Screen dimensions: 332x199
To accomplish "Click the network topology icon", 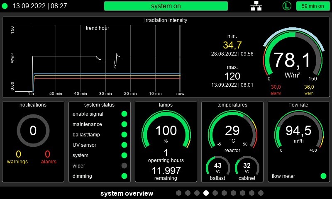I will point(256,6).
